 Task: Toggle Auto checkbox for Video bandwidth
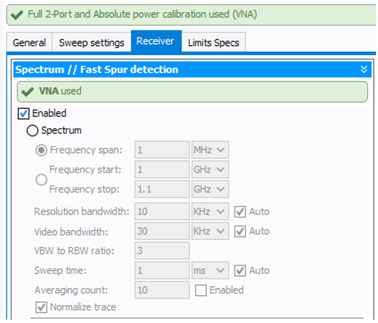240,231
